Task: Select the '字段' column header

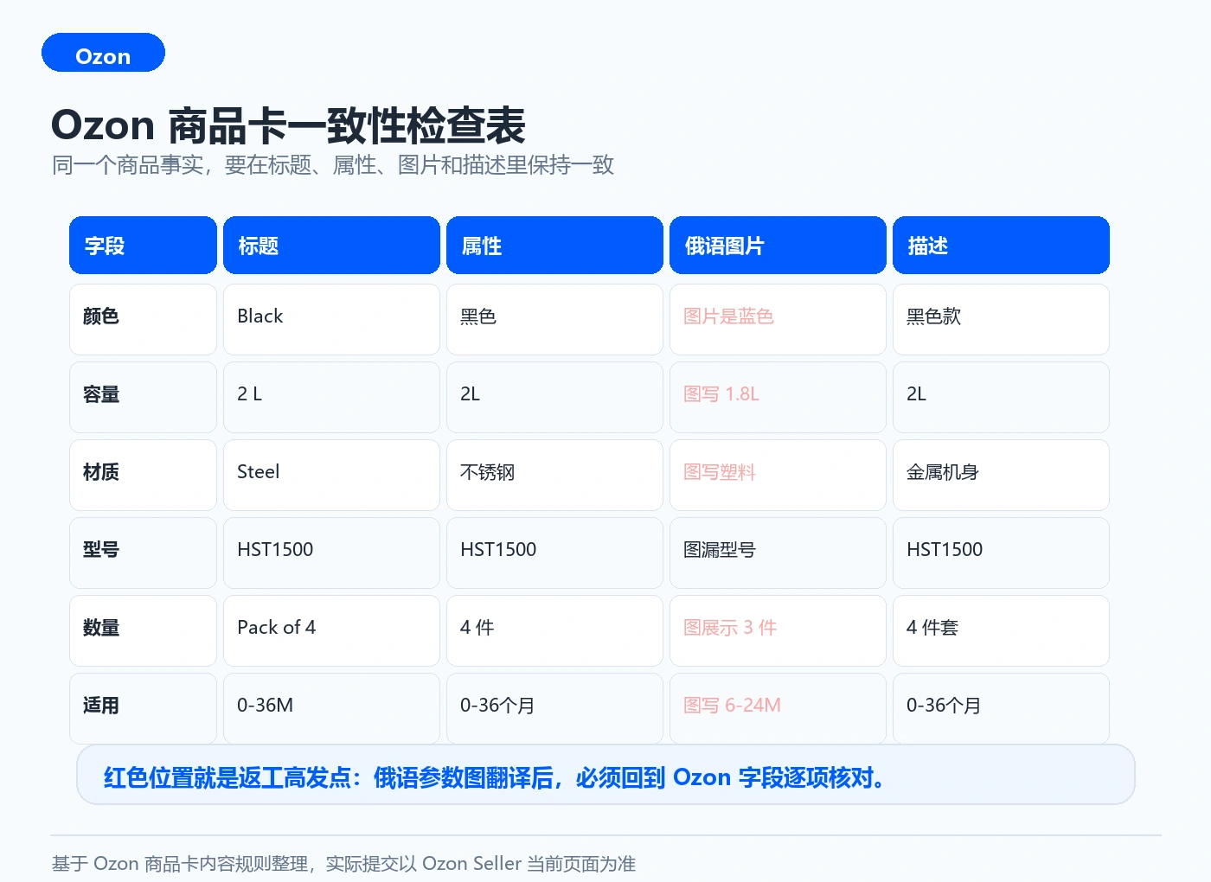Action: pyautogui.click(x=143, y=246)
